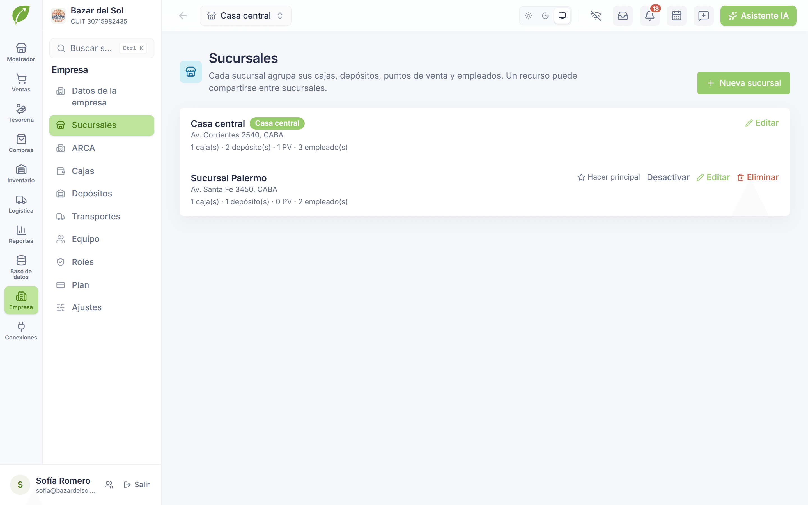Open the Conexiones plug section
Image resolution: width=808 pixels, height=505 pixels.
coord(21,331)
